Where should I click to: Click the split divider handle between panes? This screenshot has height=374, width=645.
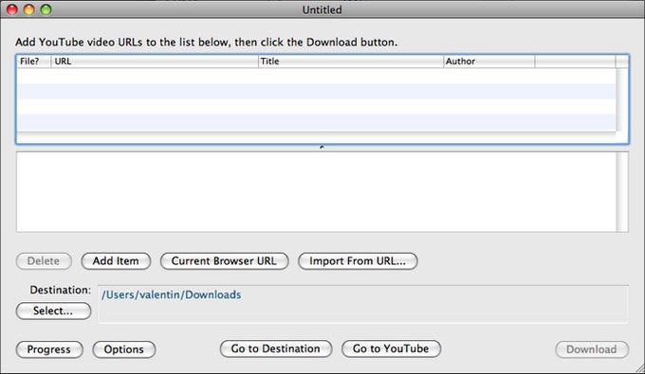pos(322,147)
